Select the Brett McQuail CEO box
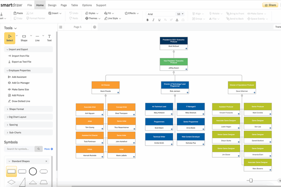 tap(174, 43)
